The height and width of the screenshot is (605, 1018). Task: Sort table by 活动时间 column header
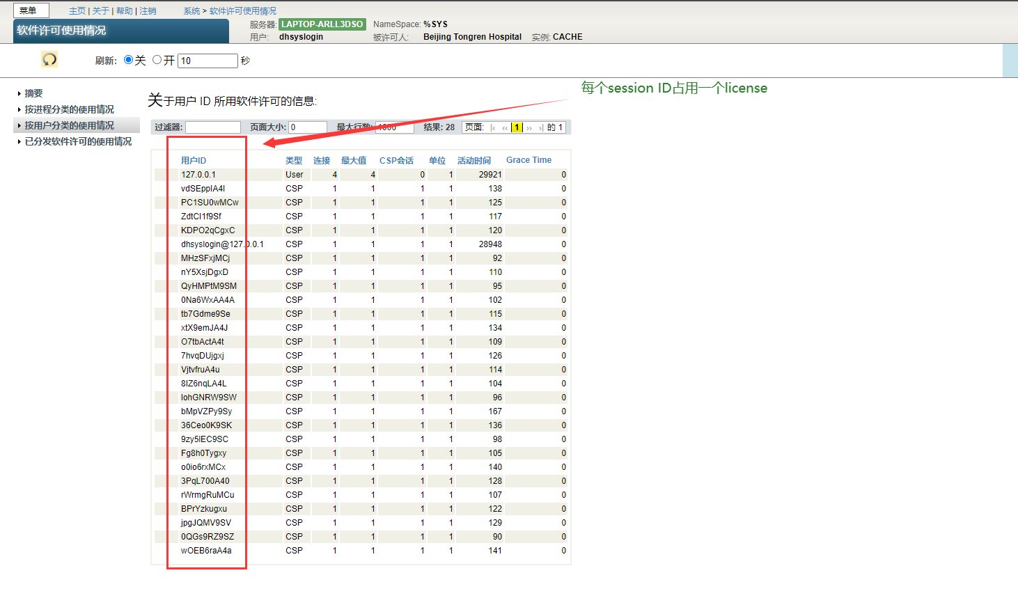(473, 160)
